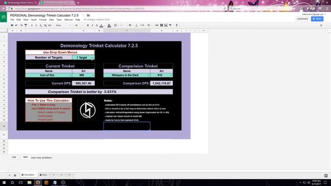The width and height of the screenshot is (331, 186).
Task: Open the number format 123 dropdown
Action: pos(50,25)
